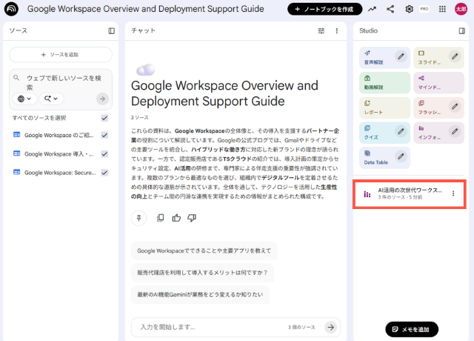This screenshot has height=341, width=474.
Task: Expand the web globe source dropdown
Action: tap(25, 99)
